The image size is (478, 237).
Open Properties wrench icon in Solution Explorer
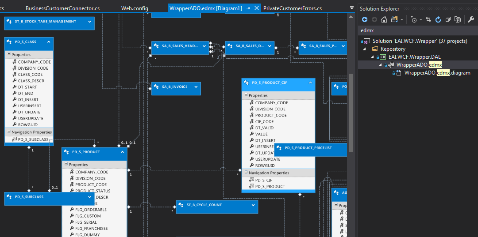click(471, 19)
